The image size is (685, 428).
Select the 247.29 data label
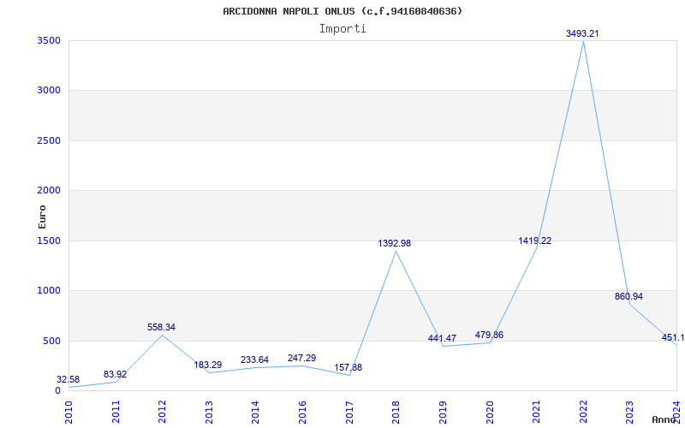coord(302,359)
